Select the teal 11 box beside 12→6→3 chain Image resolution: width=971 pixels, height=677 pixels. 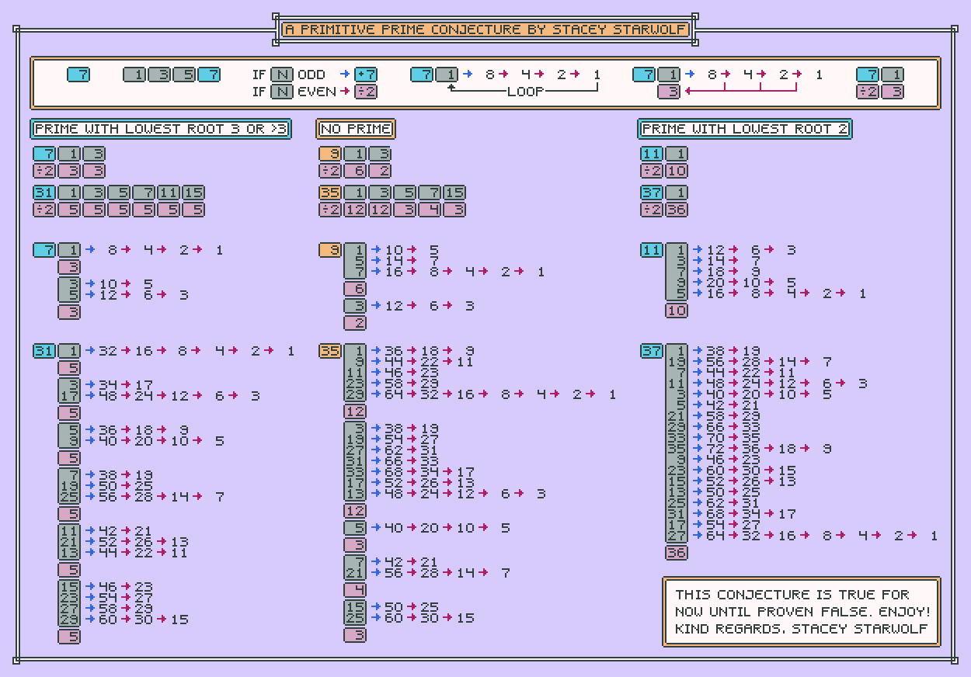[652, 250]
